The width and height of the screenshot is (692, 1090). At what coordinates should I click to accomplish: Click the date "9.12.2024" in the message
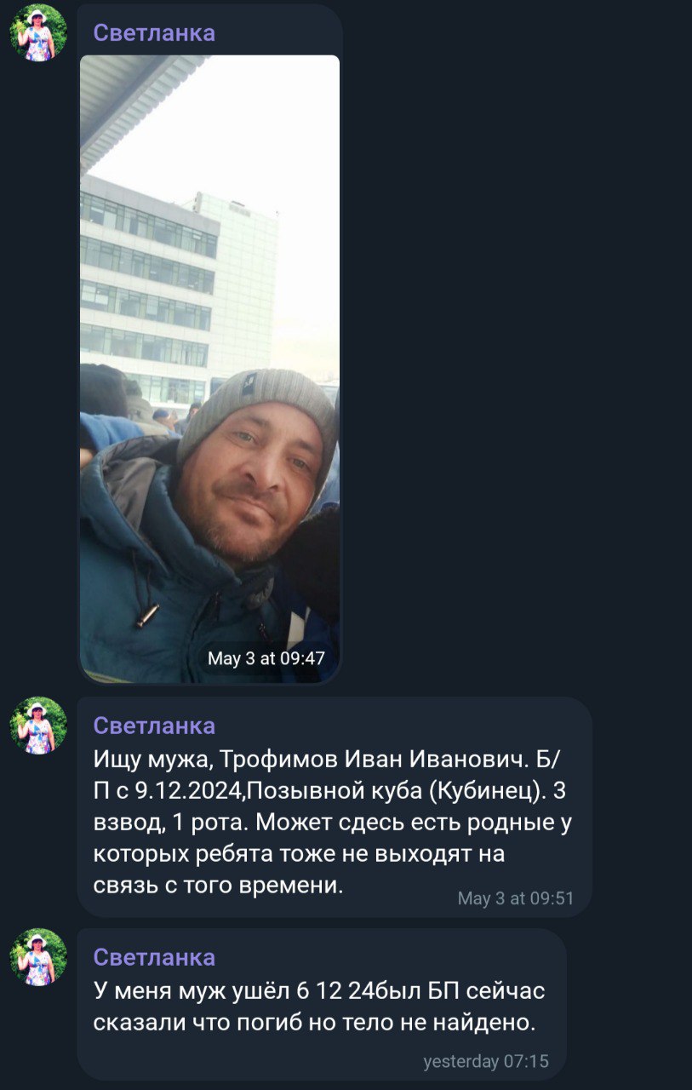[190, 791]
